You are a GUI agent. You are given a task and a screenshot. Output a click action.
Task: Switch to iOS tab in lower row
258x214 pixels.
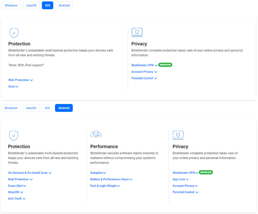[x=47, y=108]
